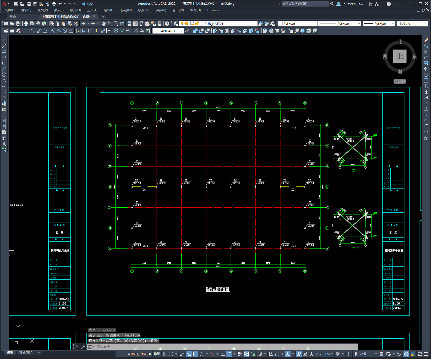Screen dimensions: 431x359
Task: Open the user account 1505999135 menu
Action: pyautogui.click(x=351, y=4)
